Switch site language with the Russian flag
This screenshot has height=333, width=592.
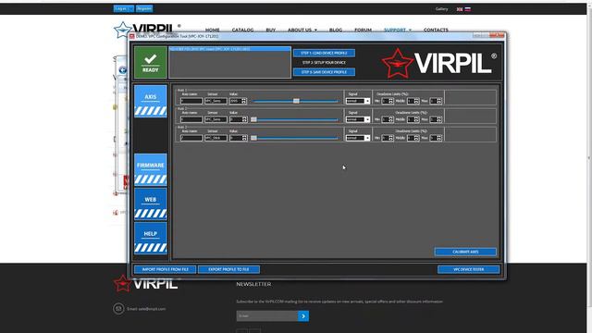click(x=468, y=9)
